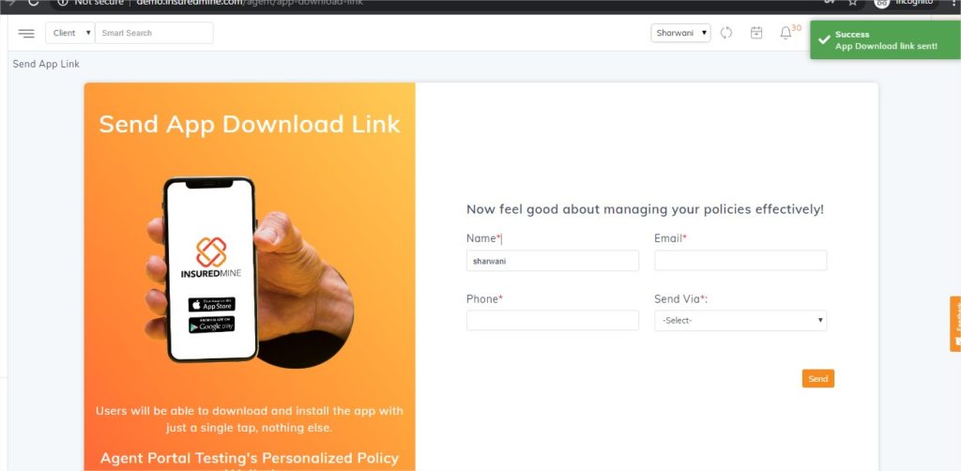
Task: Expand the Client search type dropdown
Action: click(69, 33)
